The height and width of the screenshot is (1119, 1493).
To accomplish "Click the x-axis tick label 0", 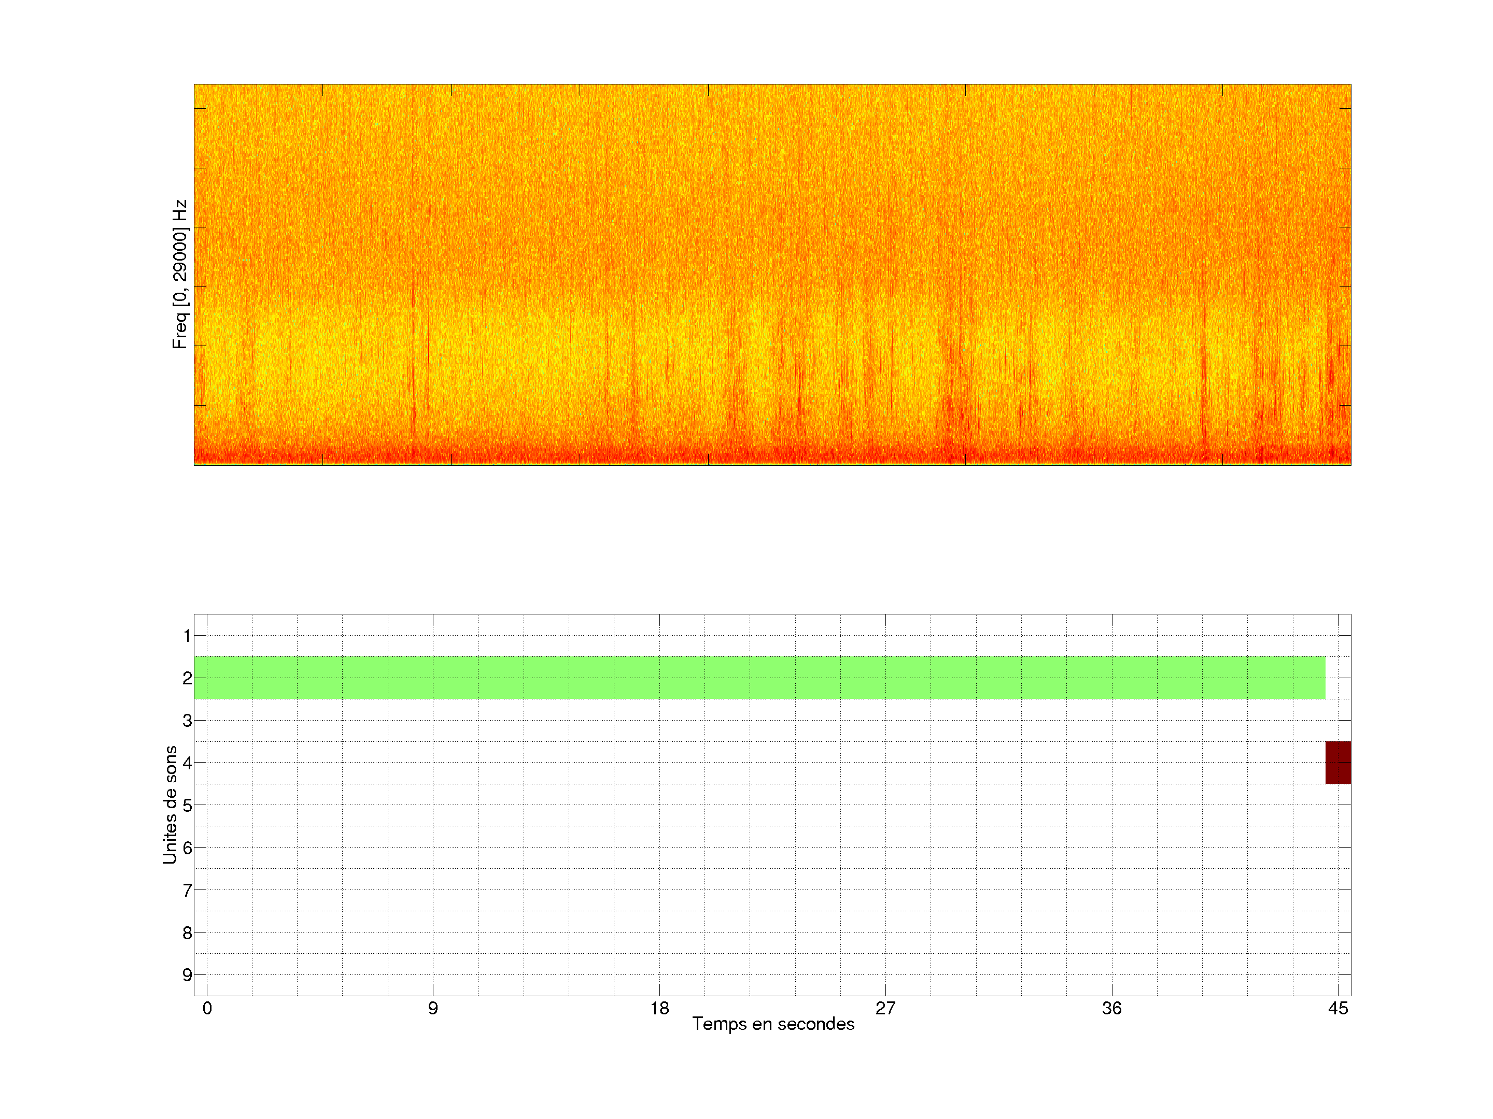I will click(207, 1008).
